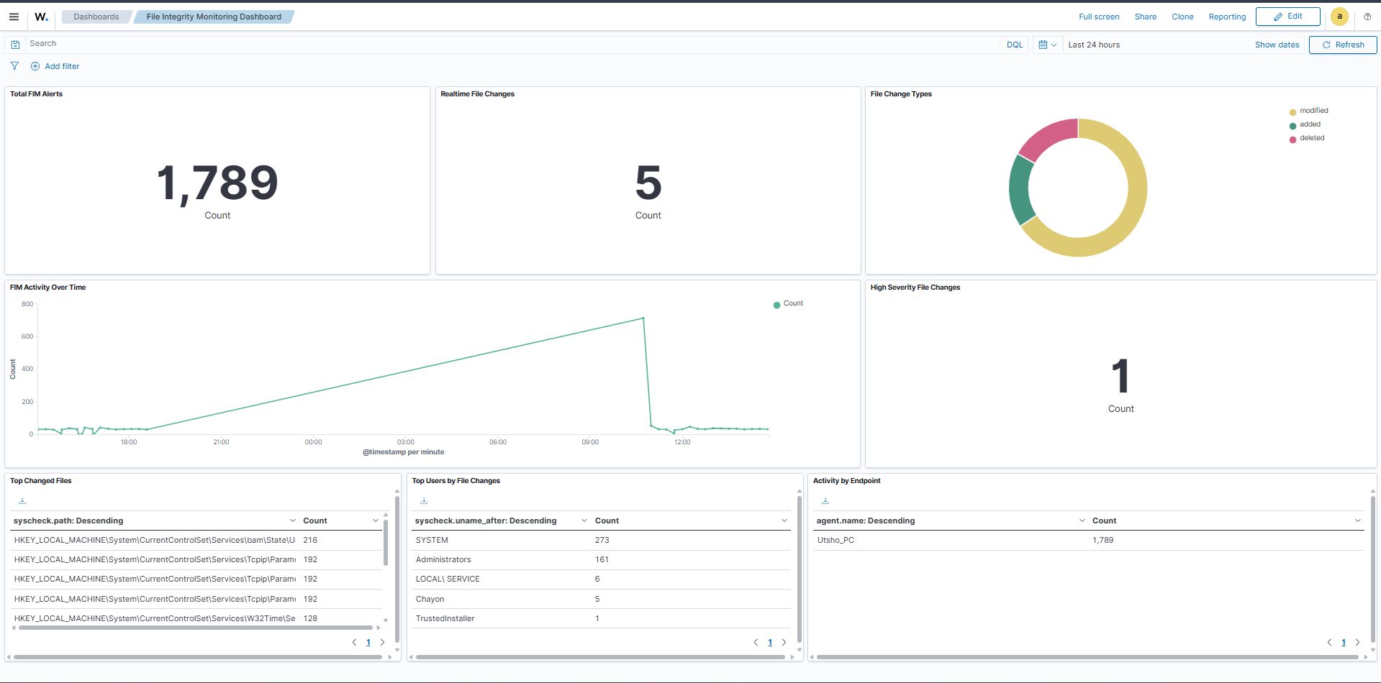
Task: Click the 1,789 Total FIM Alerts metric
Action: (217, 183)
